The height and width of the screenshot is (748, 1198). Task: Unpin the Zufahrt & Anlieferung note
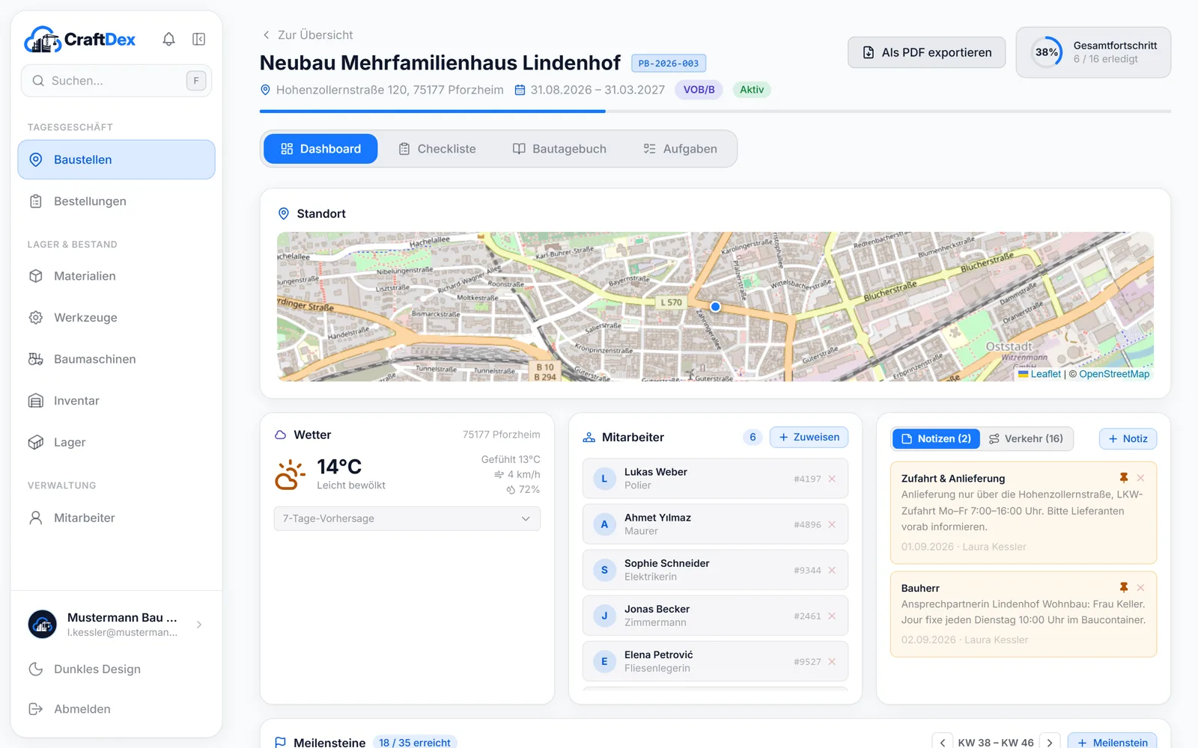(x=1124, y=478)
